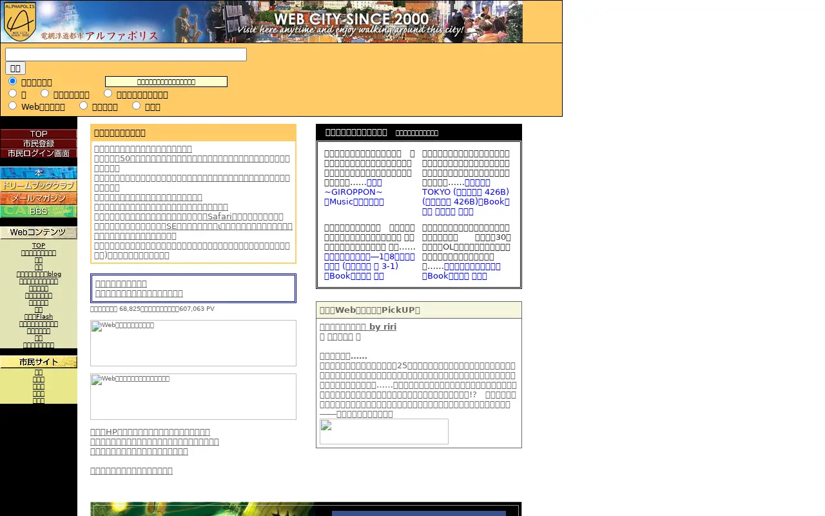
Task: Click the news line mentioning SE
Action: (193, 232)
